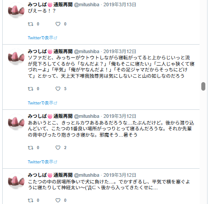Click avatar beside the ああいうとこ tweet
Image resolution: width=212 pixels, height=204 pixels.
pos(16,122)
